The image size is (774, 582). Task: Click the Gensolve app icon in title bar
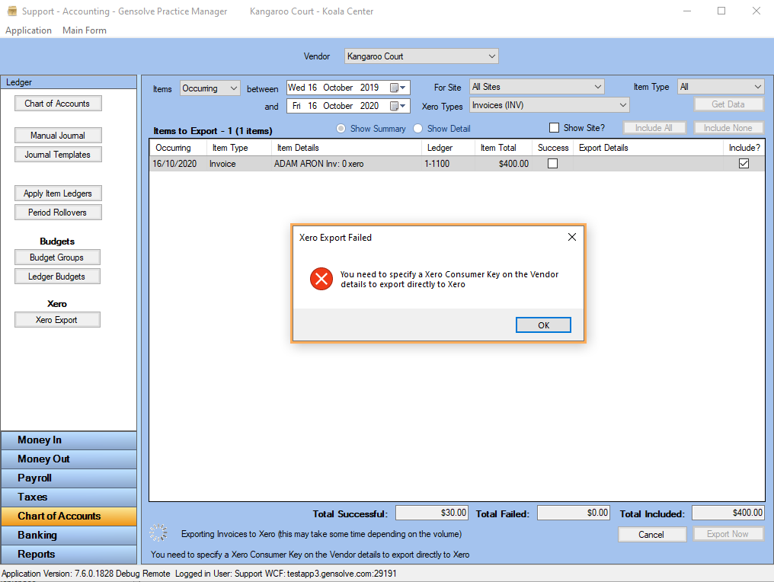pyautogui.click(x=12, y=11)
